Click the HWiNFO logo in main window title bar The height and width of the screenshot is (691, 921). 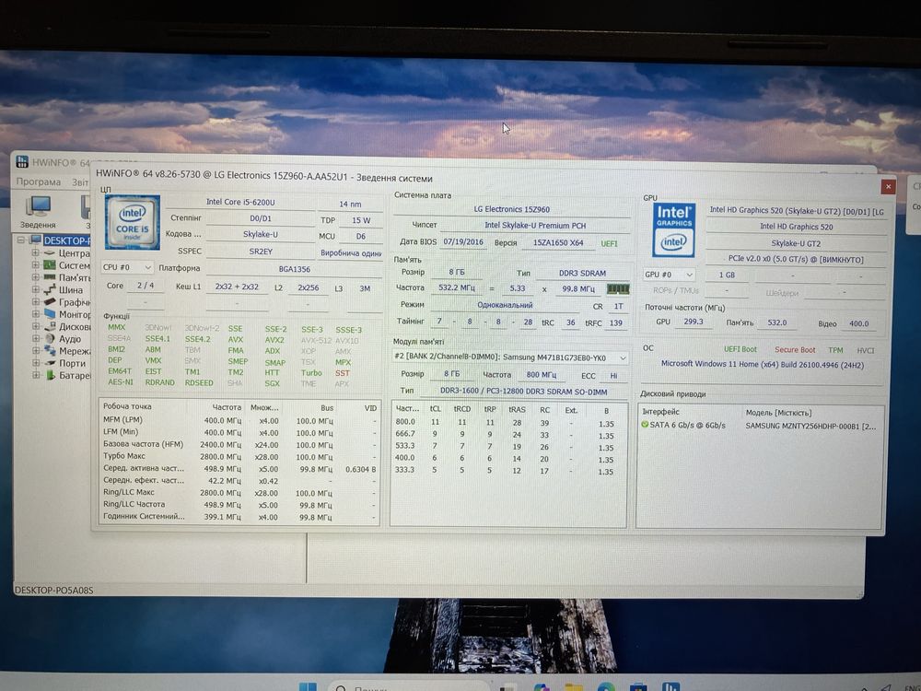click(x=22, y=161)
